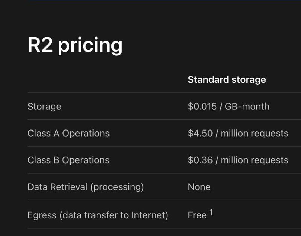Click the $4.50 price amount
This screenshot has width=301, height=236.
[200, 133]
